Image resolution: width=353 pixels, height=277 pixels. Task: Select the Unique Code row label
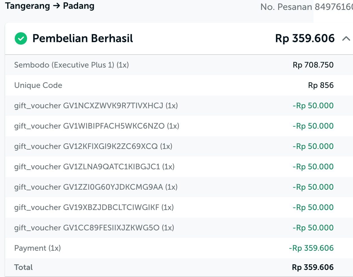coord(38,85)
